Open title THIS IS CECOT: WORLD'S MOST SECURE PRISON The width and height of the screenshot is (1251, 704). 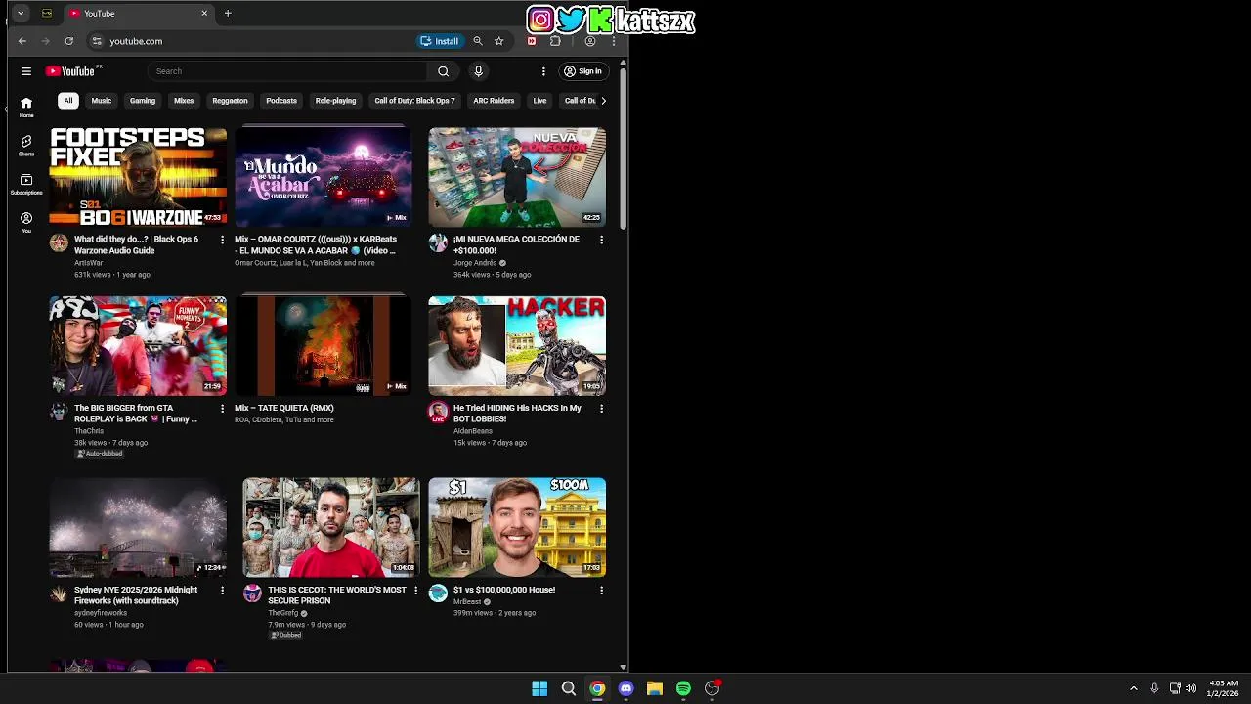pos(337,595)
